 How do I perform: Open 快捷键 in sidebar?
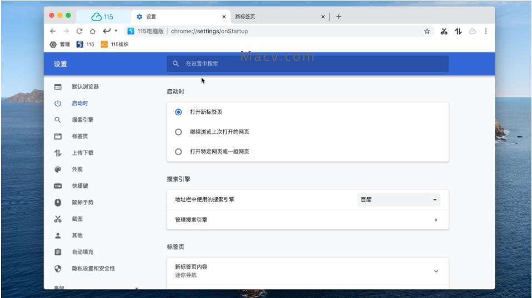[80, 186]
